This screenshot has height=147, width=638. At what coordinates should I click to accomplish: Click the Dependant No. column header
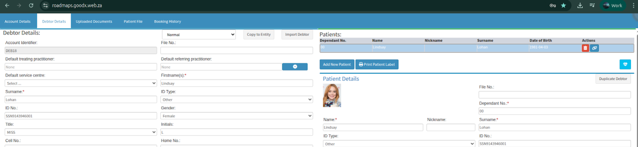[x=333, y=40]
